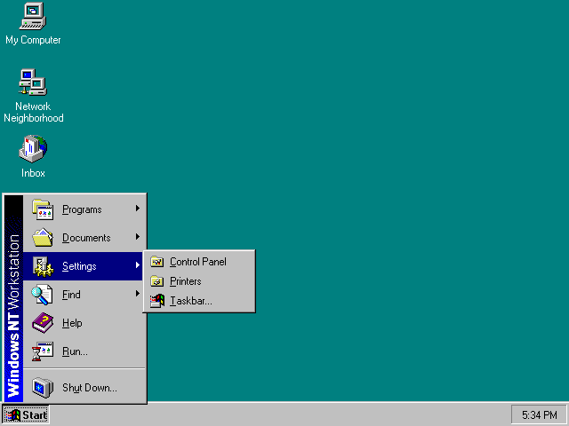Click the Settings submenu arrow
This screenshot has width=569, height=426.
tap(138, 265)
